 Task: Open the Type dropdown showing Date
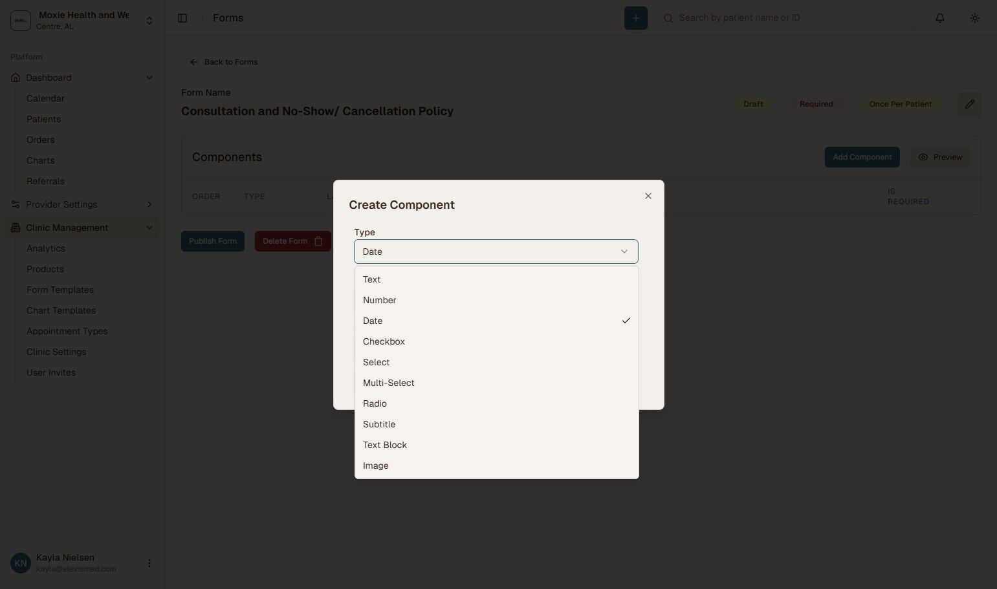coord(496,252)
